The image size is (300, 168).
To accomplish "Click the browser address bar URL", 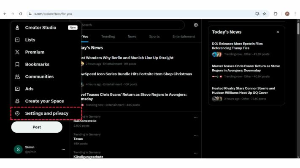I will pos(53,14).
